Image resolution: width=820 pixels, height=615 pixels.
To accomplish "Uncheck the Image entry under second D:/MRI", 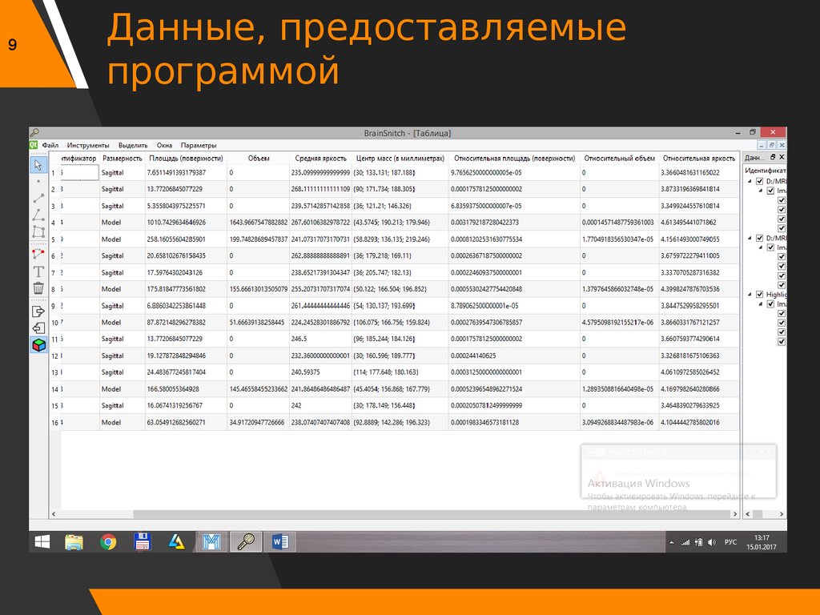I will click(770, 247).
